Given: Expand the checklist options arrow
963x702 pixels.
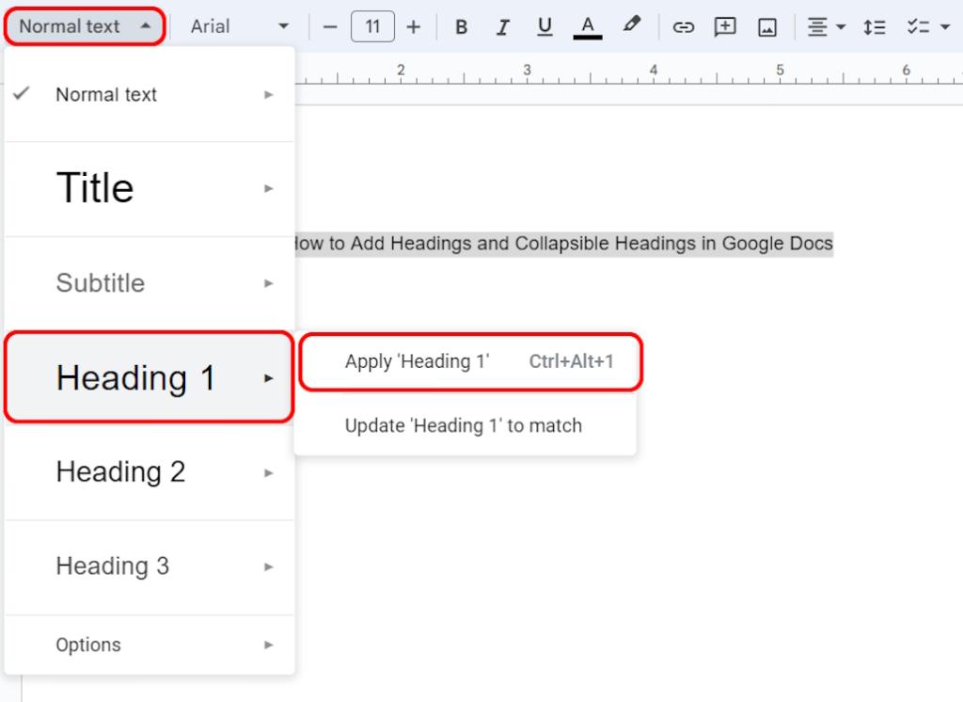Looking at the screenshot, I should [x=949, y=26].
